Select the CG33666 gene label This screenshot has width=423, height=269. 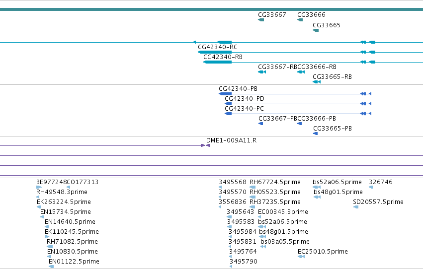(311, 15)
